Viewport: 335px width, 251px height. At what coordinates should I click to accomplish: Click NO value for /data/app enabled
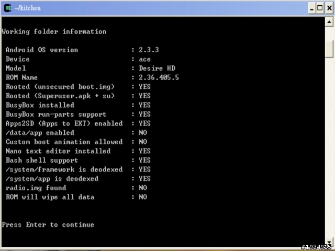click(x=143, y=132)
